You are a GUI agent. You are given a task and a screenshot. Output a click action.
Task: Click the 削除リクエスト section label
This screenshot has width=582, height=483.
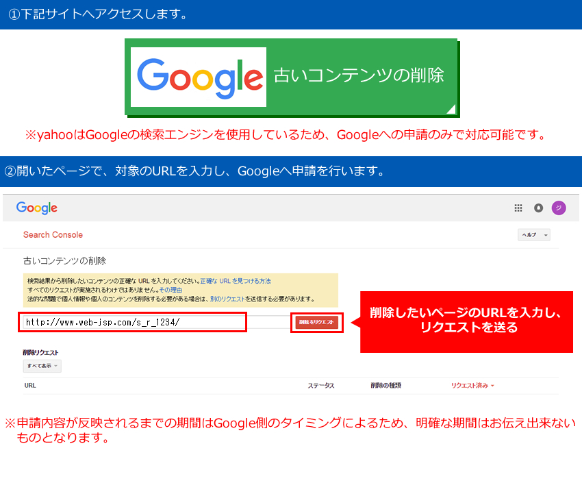40,352
